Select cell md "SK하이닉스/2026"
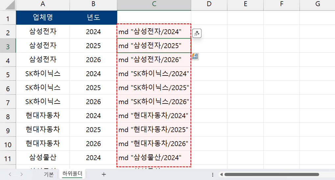The image size is (335, 180). click(154, 102)
